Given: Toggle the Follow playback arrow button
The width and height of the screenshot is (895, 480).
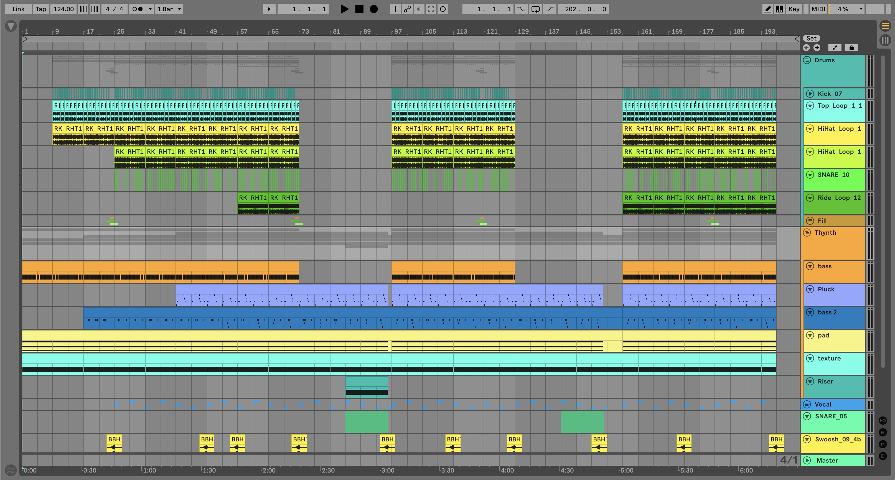Looking at the screenshot, I should click(269, 9).
